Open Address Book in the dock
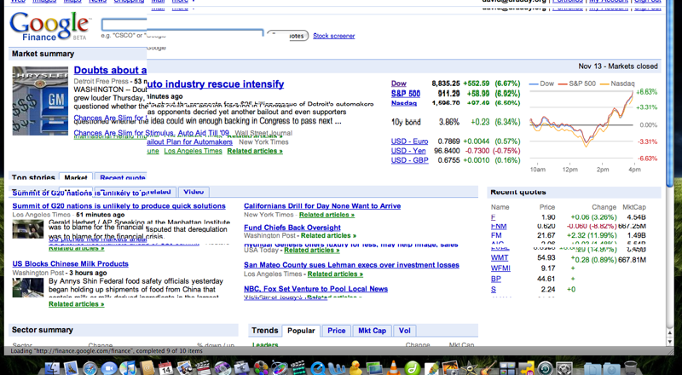Image resolution: width=682 pixels, height=375 pixels. pyautogui.click(x=147, y=368)
